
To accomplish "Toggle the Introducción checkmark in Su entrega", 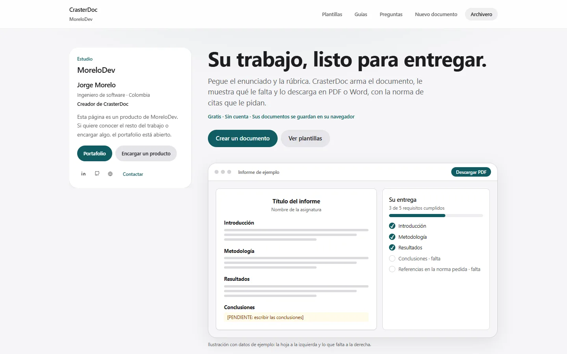I will click(392, 226).
